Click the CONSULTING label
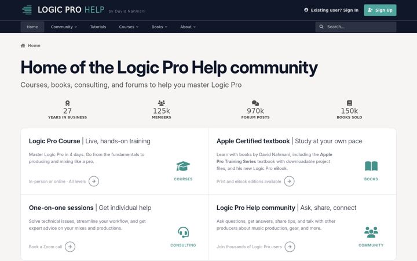Screen dimensions: 417x261 click(x=183, y=245)
